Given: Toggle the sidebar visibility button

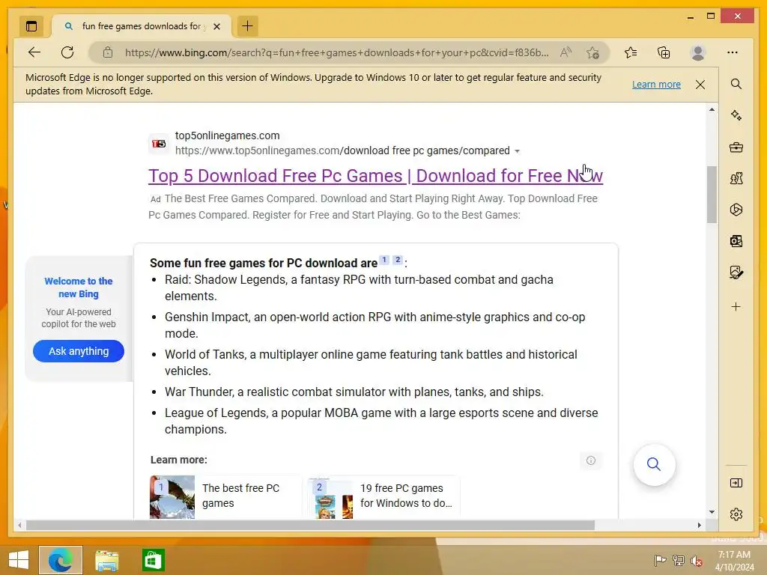Looking at the screenshot, I should [x=736, y=483].
